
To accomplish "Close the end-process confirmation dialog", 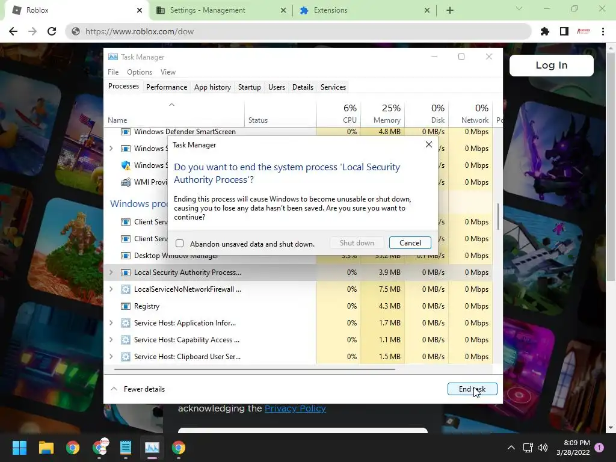I will [428, 144].
